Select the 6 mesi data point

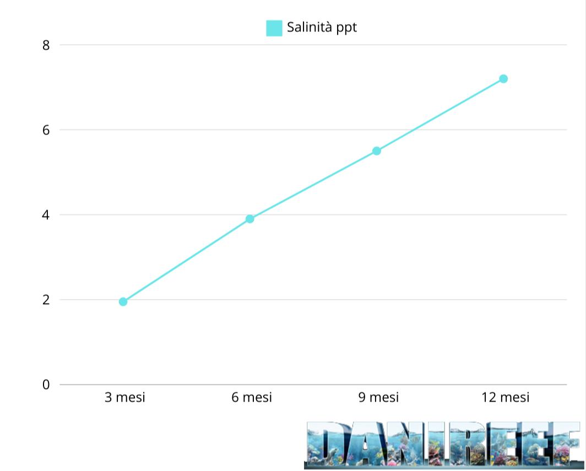coord(249,219)
